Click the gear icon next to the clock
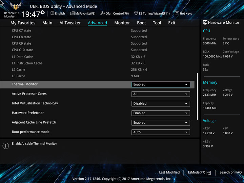 coord(43,12)
